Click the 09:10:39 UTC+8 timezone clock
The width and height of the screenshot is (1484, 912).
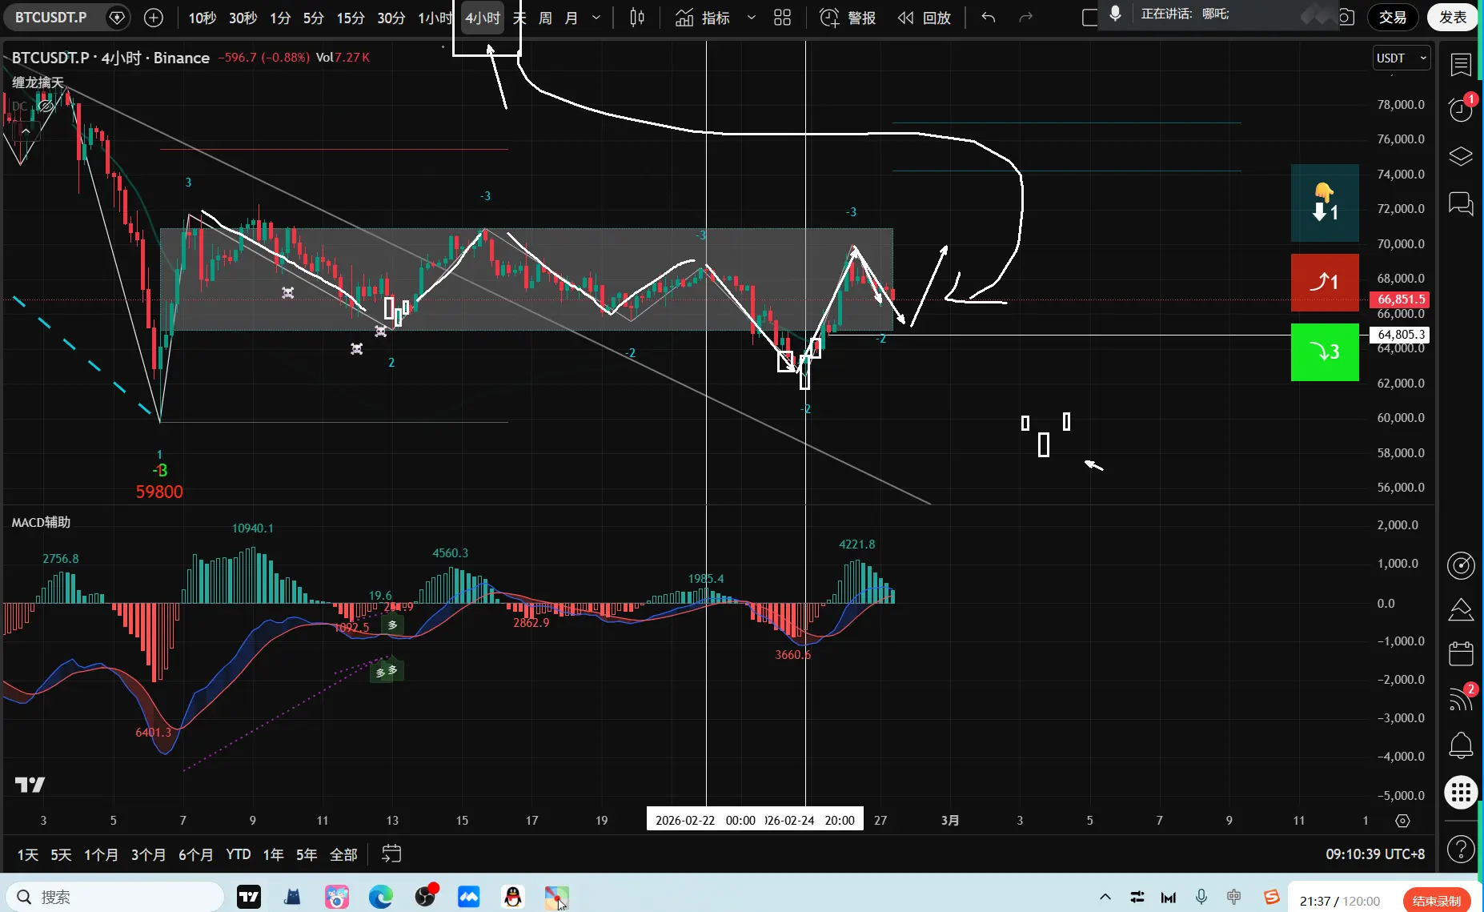[x=1375, y=854]
